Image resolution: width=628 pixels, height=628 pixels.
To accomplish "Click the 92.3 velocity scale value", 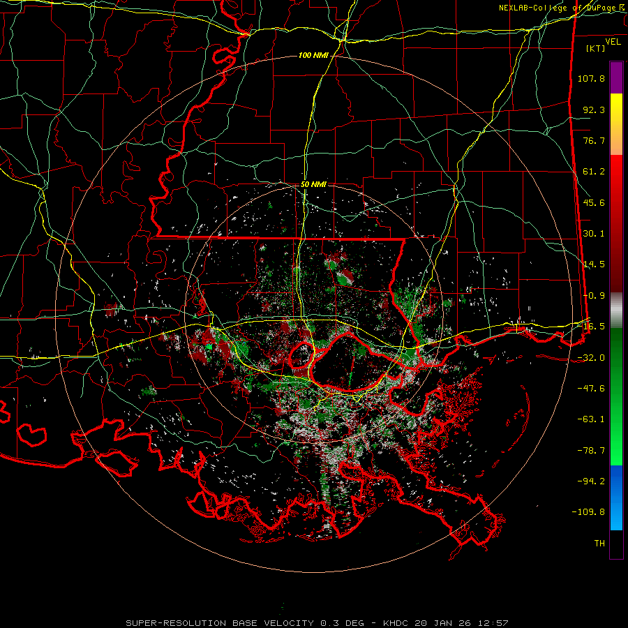I will click(594, 110).
